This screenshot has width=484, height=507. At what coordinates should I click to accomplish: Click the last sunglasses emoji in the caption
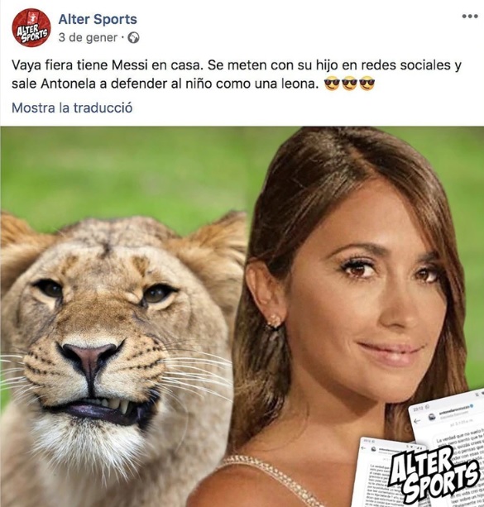click(x=367, y=84)
